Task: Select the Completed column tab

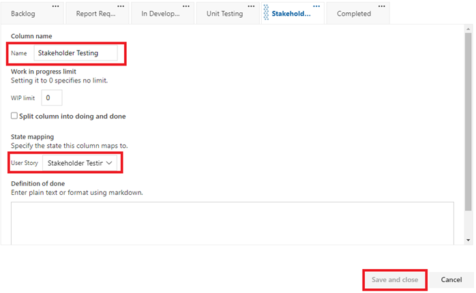Action: 354,14
